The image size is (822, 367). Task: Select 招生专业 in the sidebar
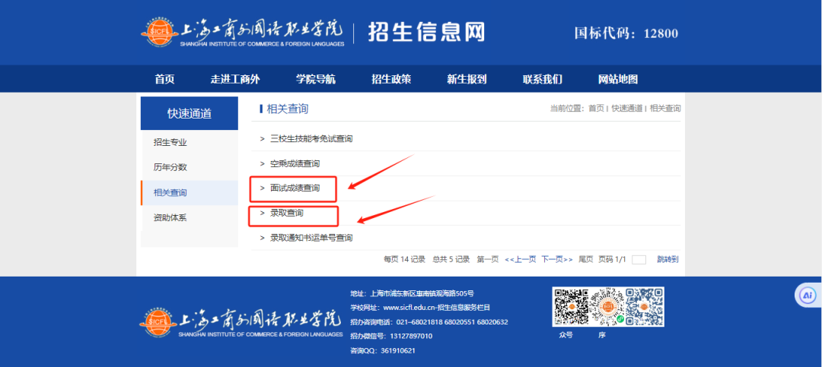pos(170,142)
